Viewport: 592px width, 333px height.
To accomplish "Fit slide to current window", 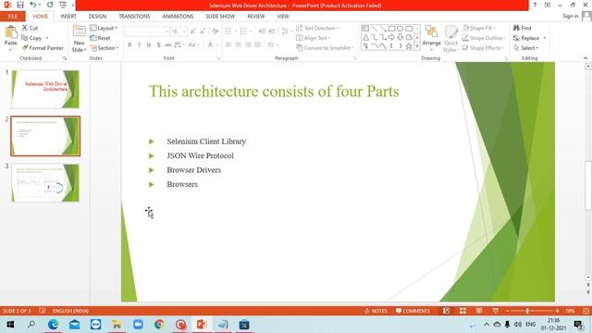I will point(586,311).
